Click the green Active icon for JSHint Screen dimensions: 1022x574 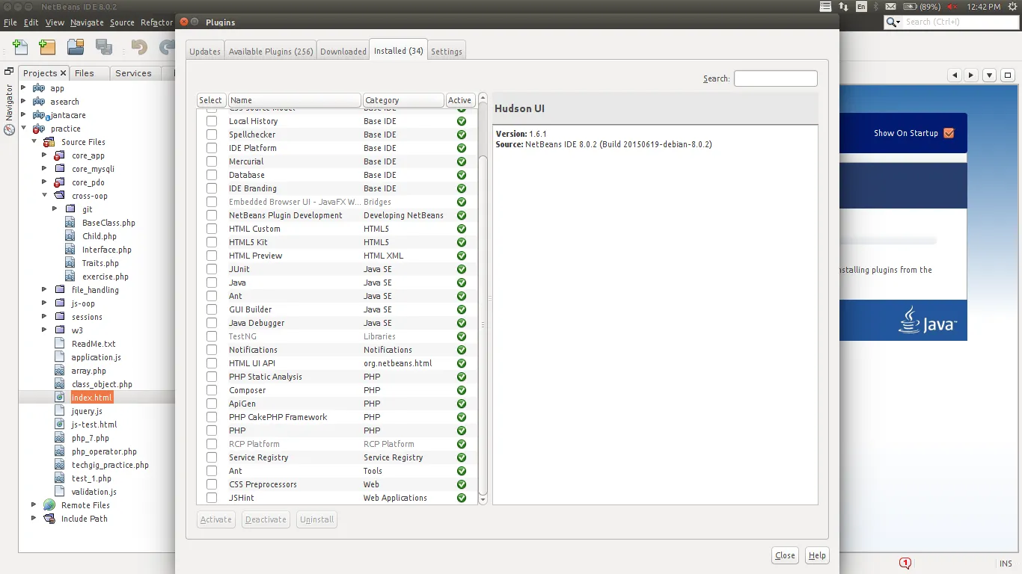coord(462,498)
